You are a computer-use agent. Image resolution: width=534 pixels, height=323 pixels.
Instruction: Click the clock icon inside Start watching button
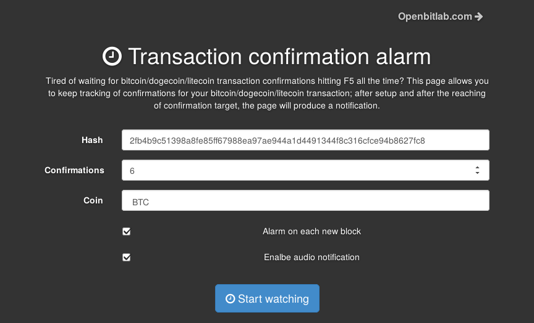coord(230,298)
